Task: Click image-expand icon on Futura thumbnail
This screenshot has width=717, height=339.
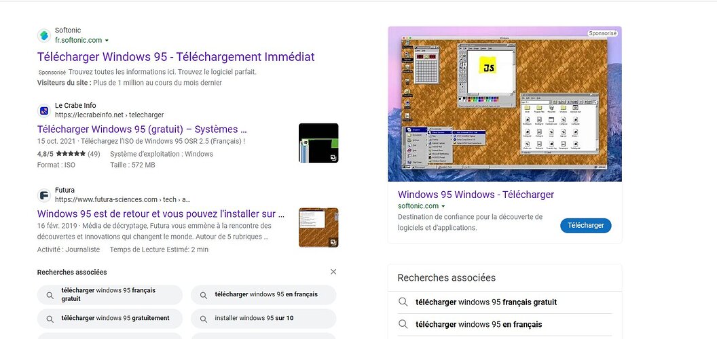Action: pyautogui.click(x=333, y=243)
